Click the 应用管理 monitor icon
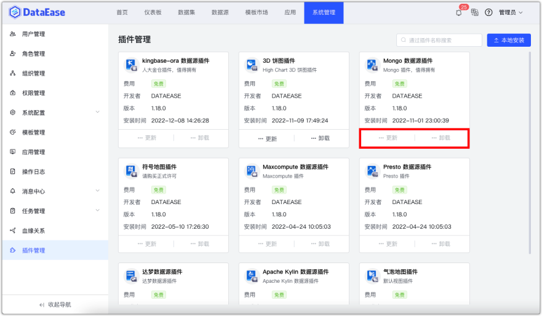 tap(13, 152)
